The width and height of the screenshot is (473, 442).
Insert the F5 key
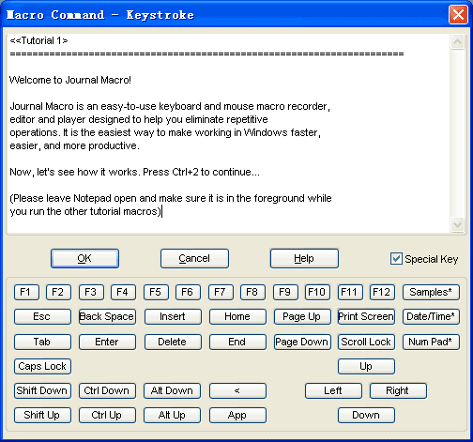(x=156, y=292)
